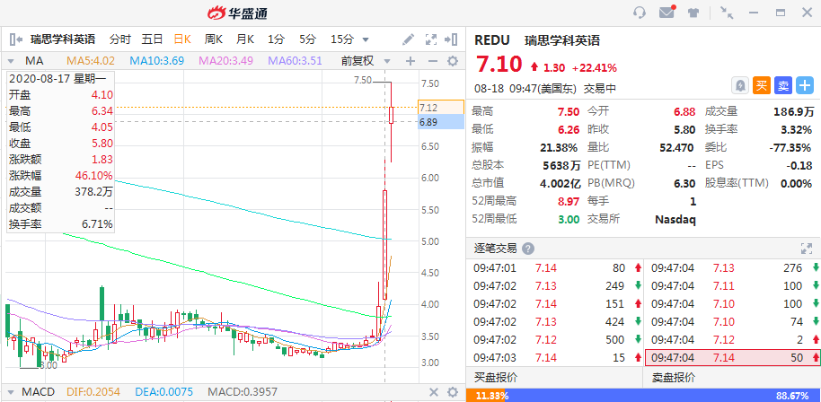Click the DIF:0.2054 MACD value
Image resolution: width=821 pixels, height=402 pixels.
93,392
